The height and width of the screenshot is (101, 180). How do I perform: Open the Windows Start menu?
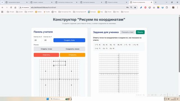[x=48, y=99]
